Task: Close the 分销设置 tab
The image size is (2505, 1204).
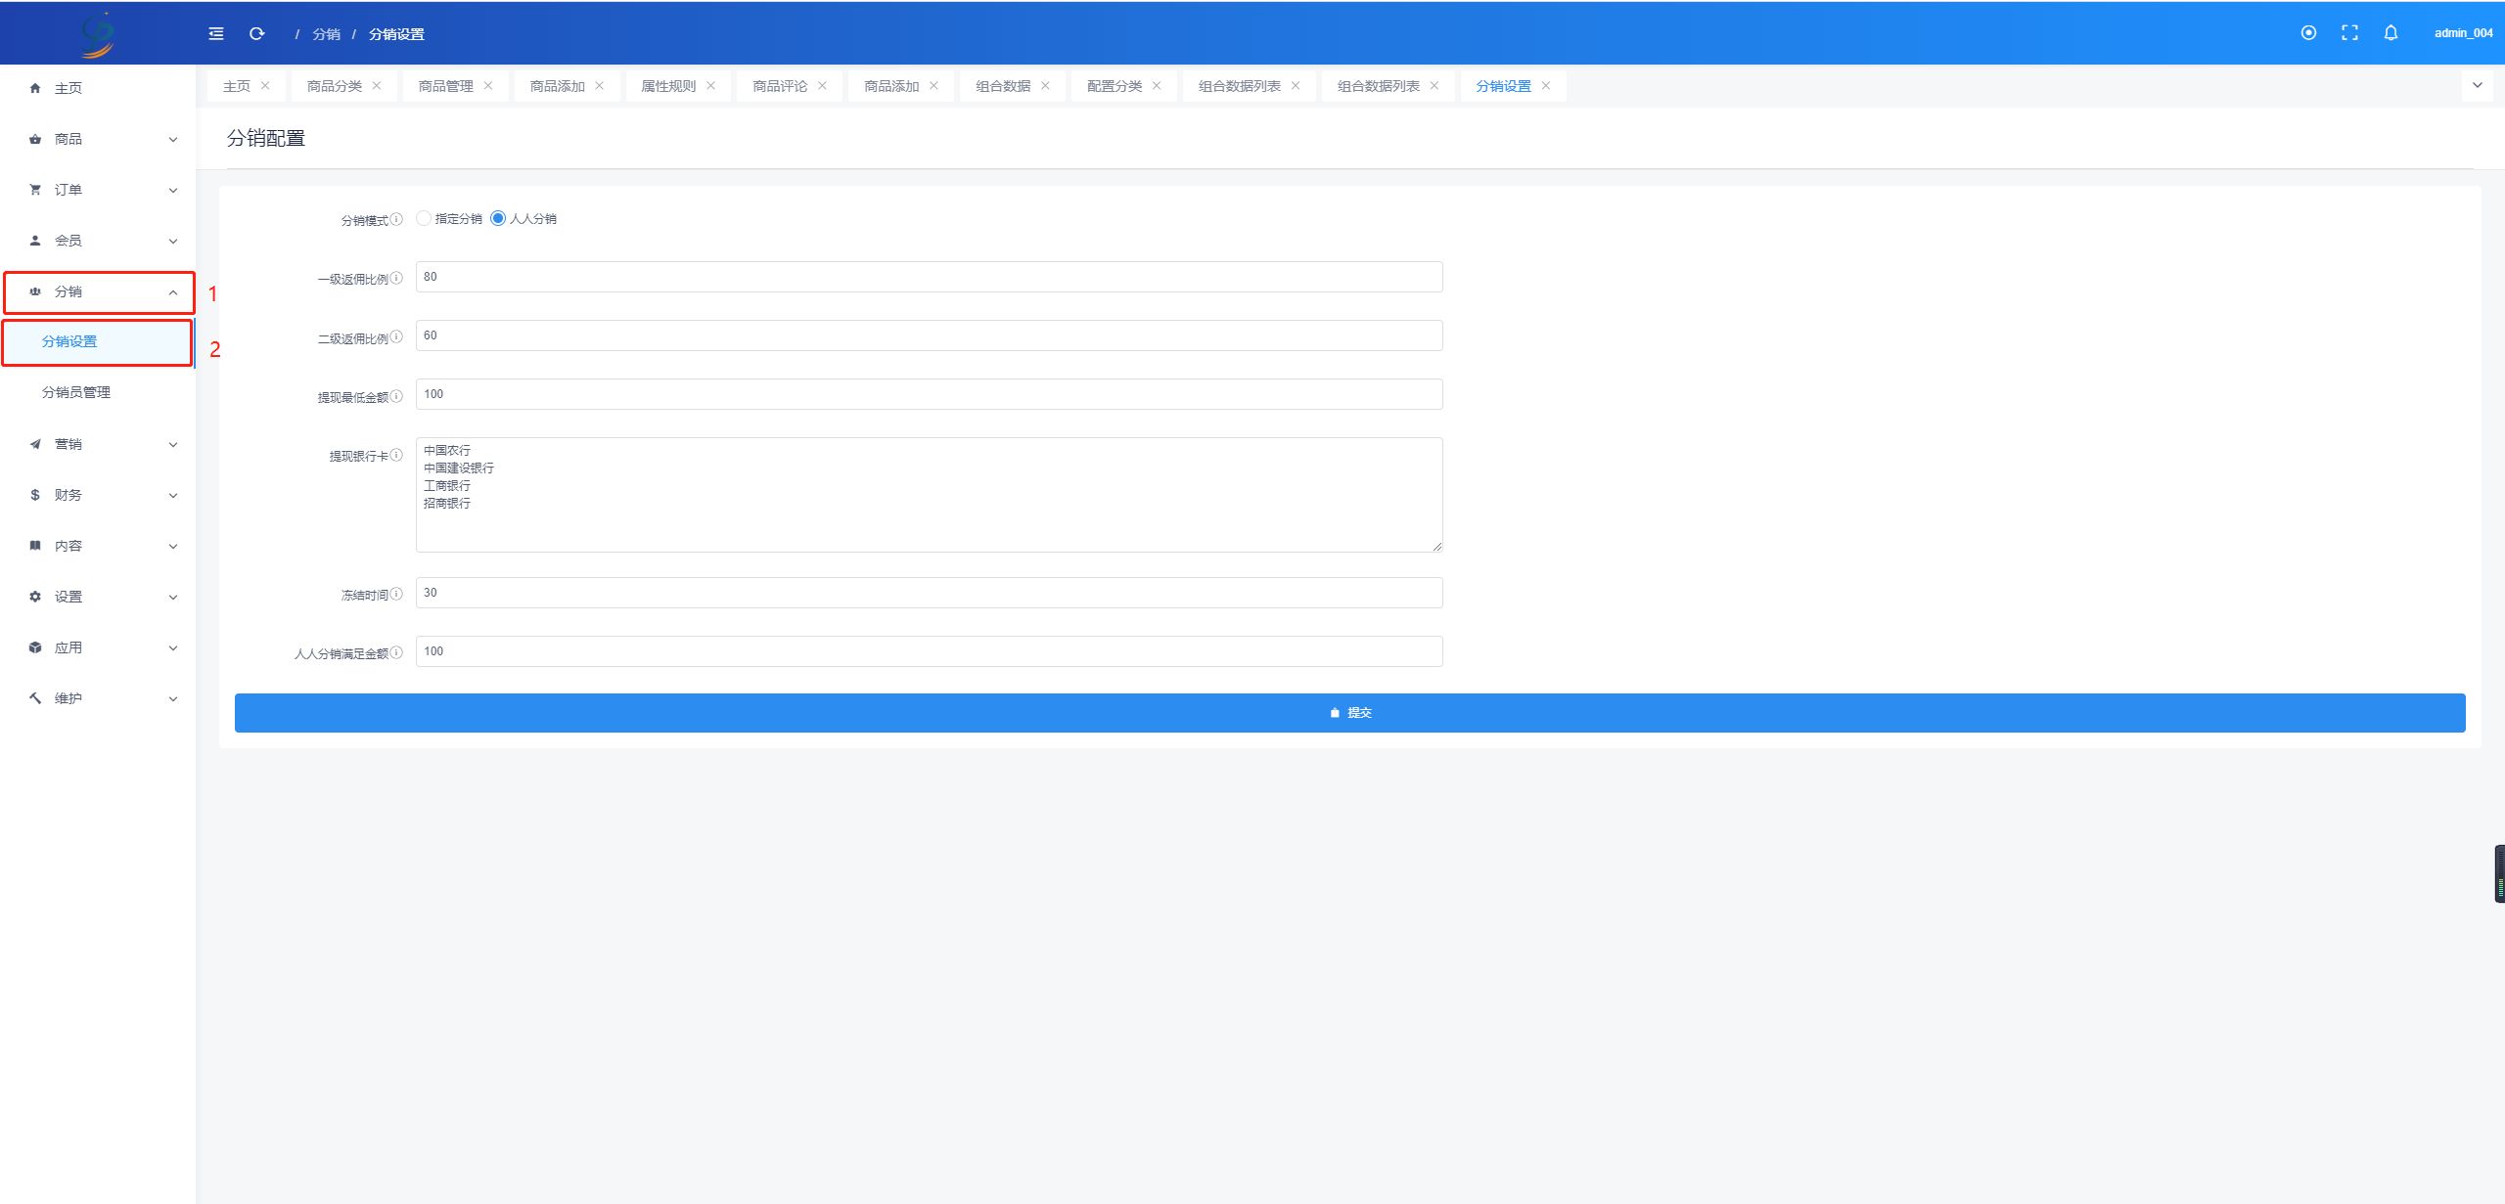Action: [x=1546, y=86]
